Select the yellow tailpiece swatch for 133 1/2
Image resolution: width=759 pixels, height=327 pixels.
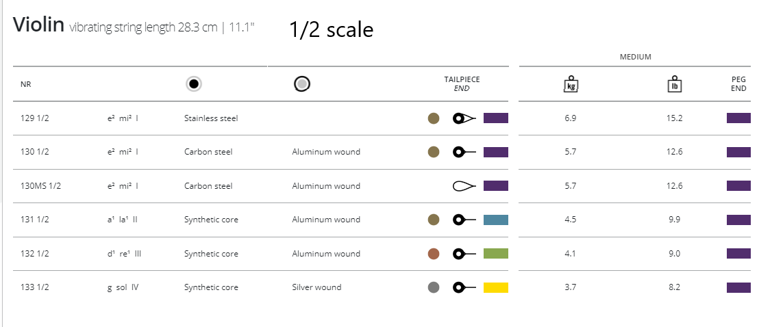click(495, 287)
